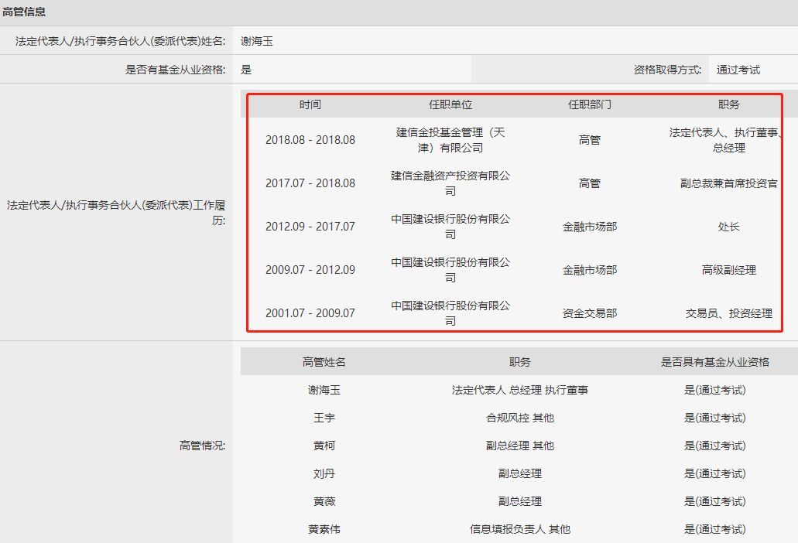Click 是(通过考试) in the 王宇 row
The image size is (798, 543).
(714, 418)
